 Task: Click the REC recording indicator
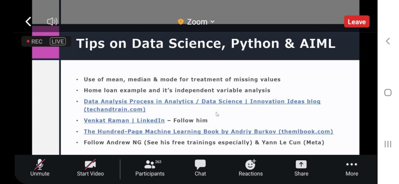35,41
